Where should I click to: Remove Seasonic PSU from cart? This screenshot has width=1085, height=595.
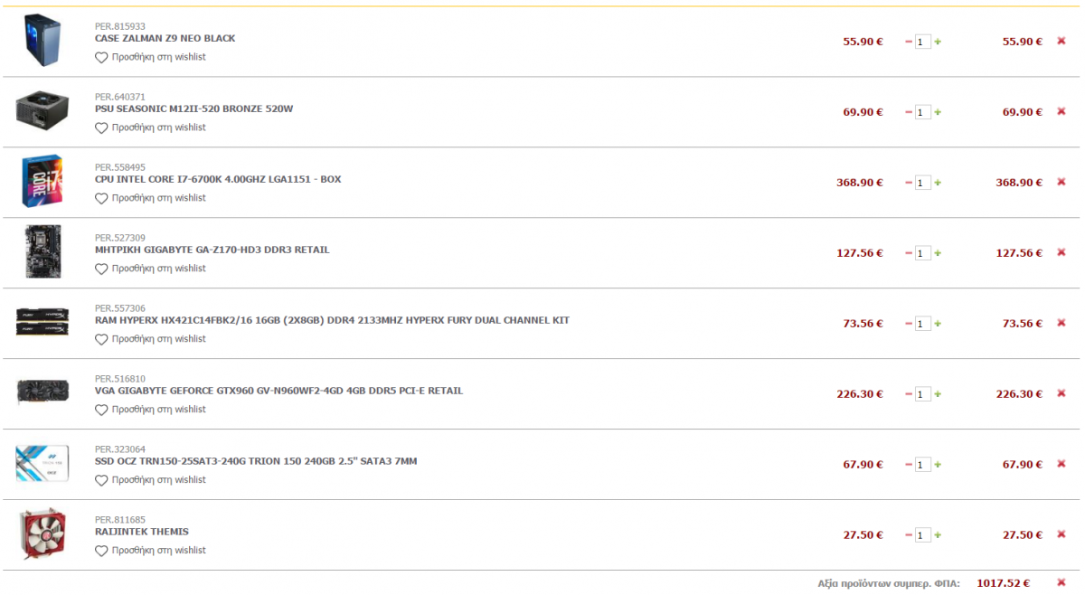[1061, 111]
